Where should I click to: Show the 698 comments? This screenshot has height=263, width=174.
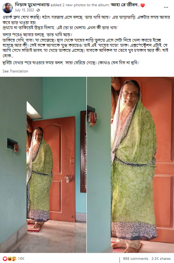click(135, 259)
